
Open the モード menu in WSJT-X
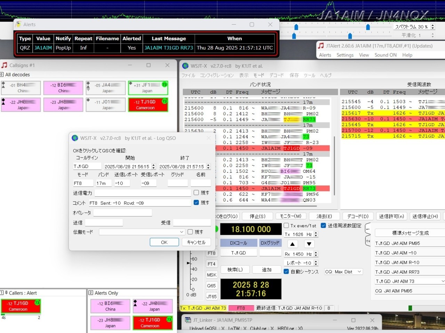(258, 75)
